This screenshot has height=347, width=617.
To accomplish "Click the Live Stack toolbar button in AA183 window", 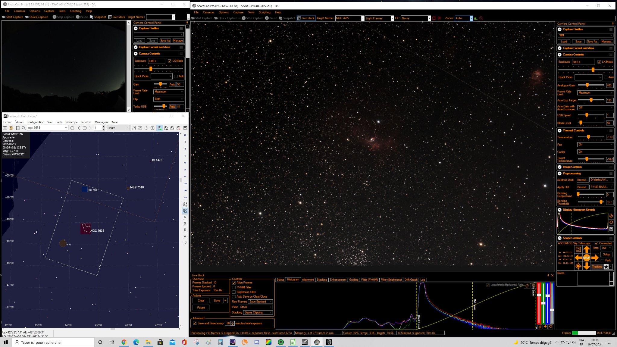I will coord(306,18).
